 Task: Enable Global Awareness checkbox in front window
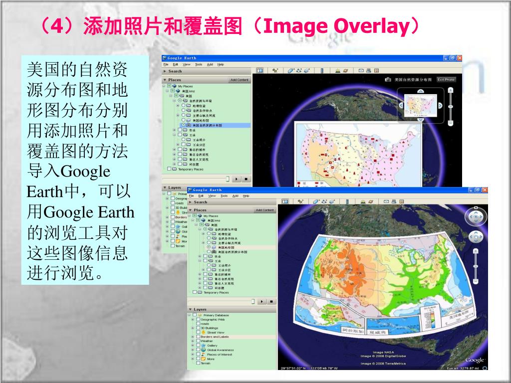(x=198, y=350)
